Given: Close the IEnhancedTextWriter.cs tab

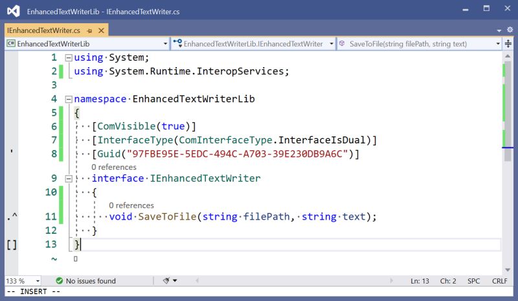Looking at the screenshot, I should click(x=101, y=30).
